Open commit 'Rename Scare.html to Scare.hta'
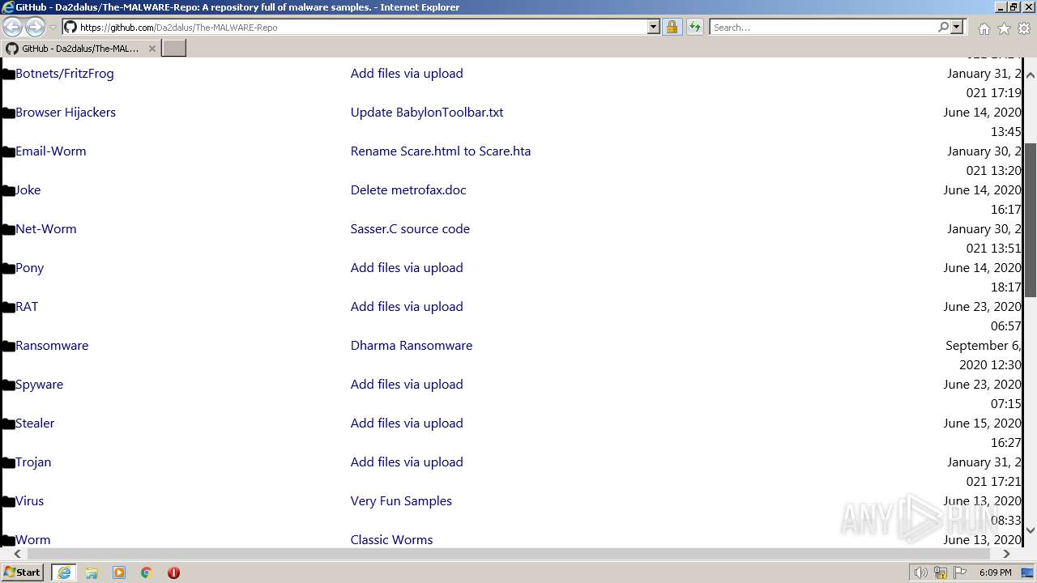Viewport: 1037px width, 583px height. [x=441, y=151]
